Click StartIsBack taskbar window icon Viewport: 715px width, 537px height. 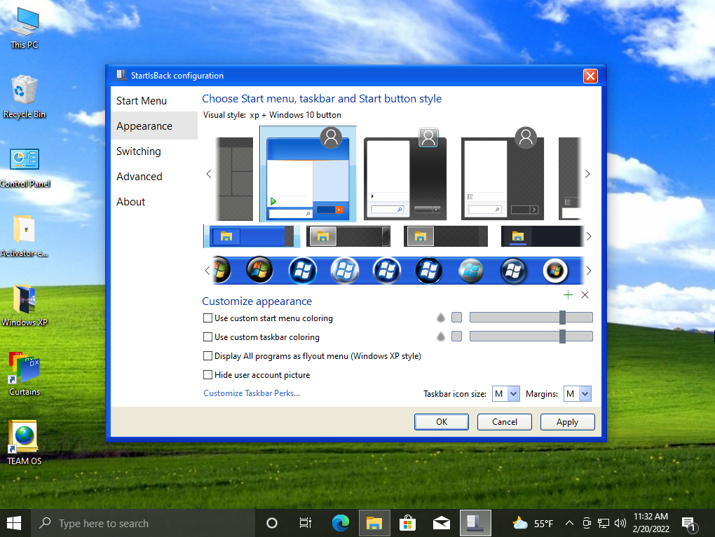tap(475, 523)
